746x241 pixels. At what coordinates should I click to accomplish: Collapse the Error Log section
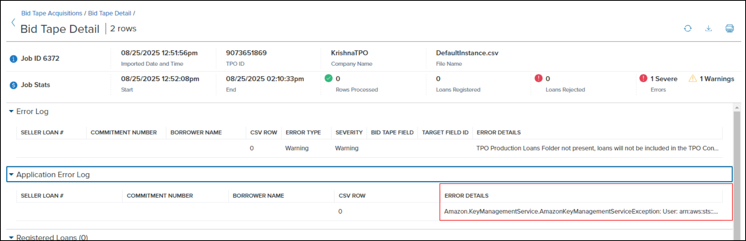point(11,112)
